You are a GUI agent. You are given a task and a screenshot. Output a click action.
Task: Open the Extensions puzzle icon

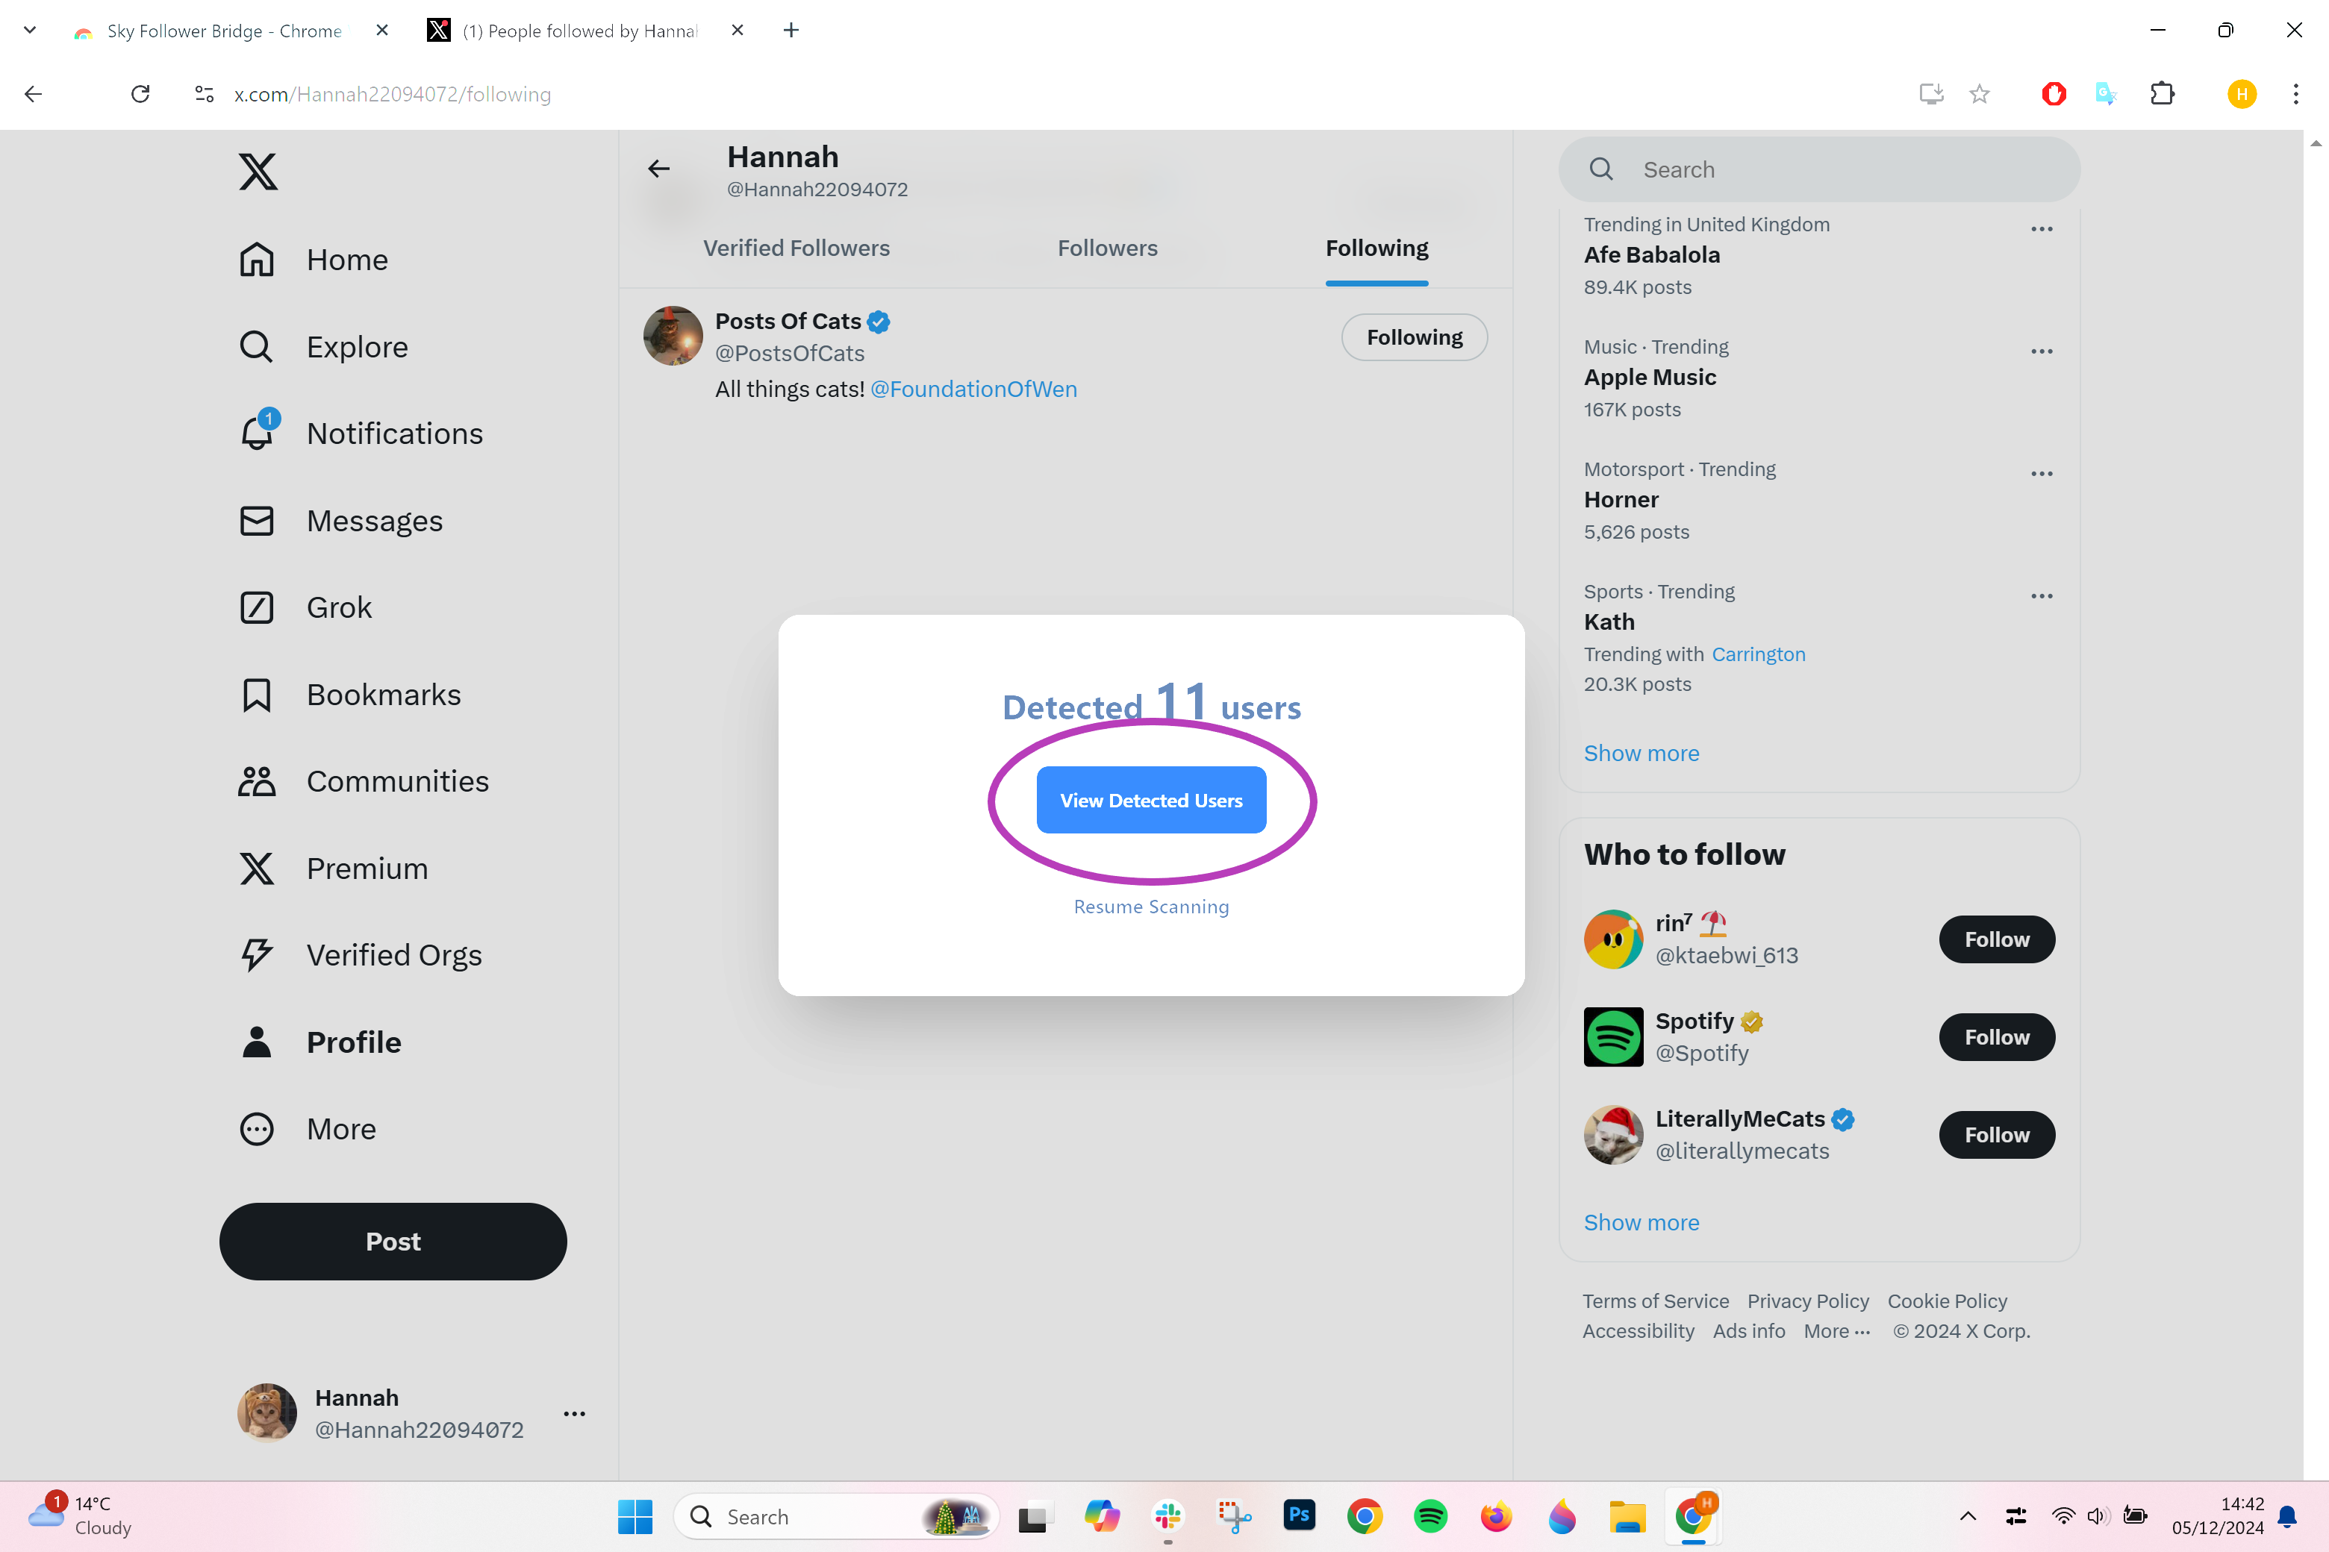pos(2163,94)
